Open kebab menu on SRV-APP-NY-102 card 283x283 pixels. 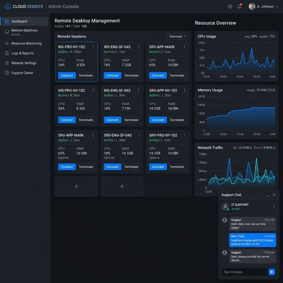(184, 90)
